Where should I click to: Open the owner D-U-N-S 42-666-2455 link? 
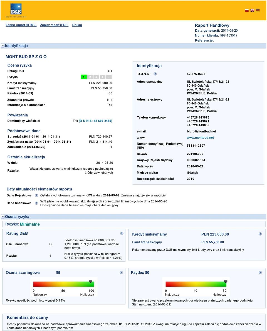96,121
